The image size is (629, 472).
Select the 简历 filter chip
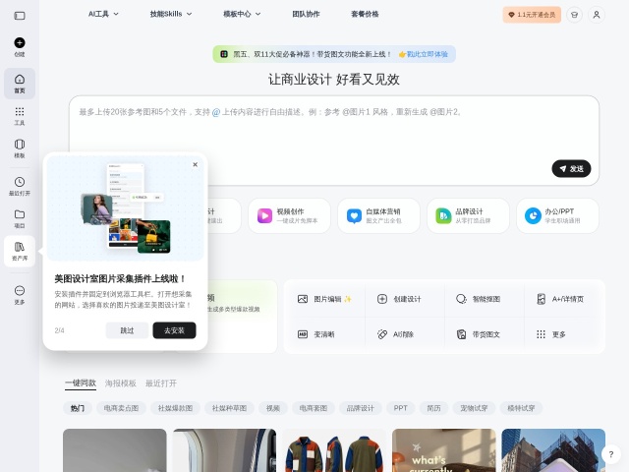coord(433,408)
